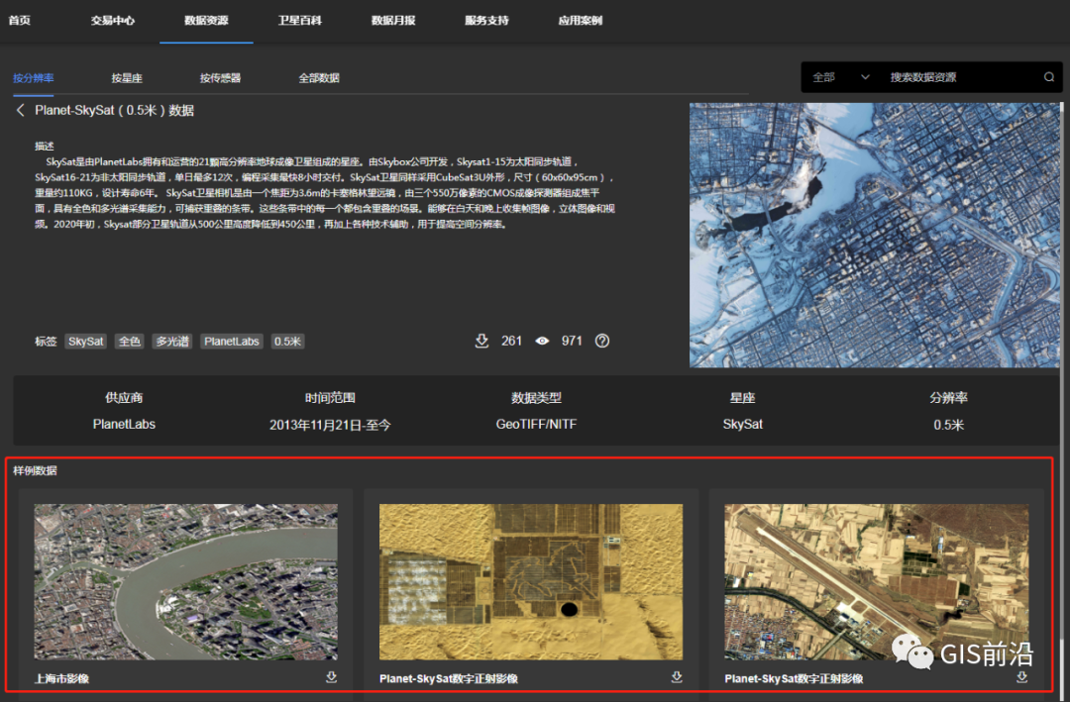This screenshot has width=1070, height=702.
Task: Go back using the arrow beside Planet-SkySat title
Action: [x=21, y=111]
